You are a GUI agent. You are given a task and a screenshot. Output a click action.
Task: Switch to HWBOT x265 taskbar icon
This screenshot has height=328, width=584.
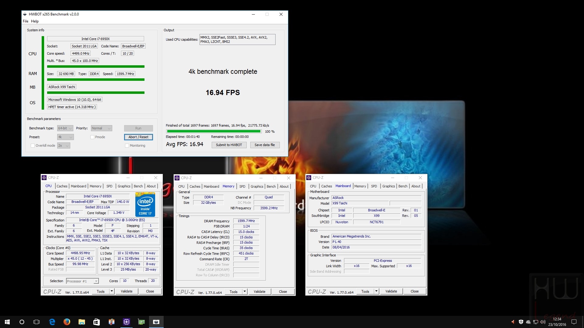[156, 322]
